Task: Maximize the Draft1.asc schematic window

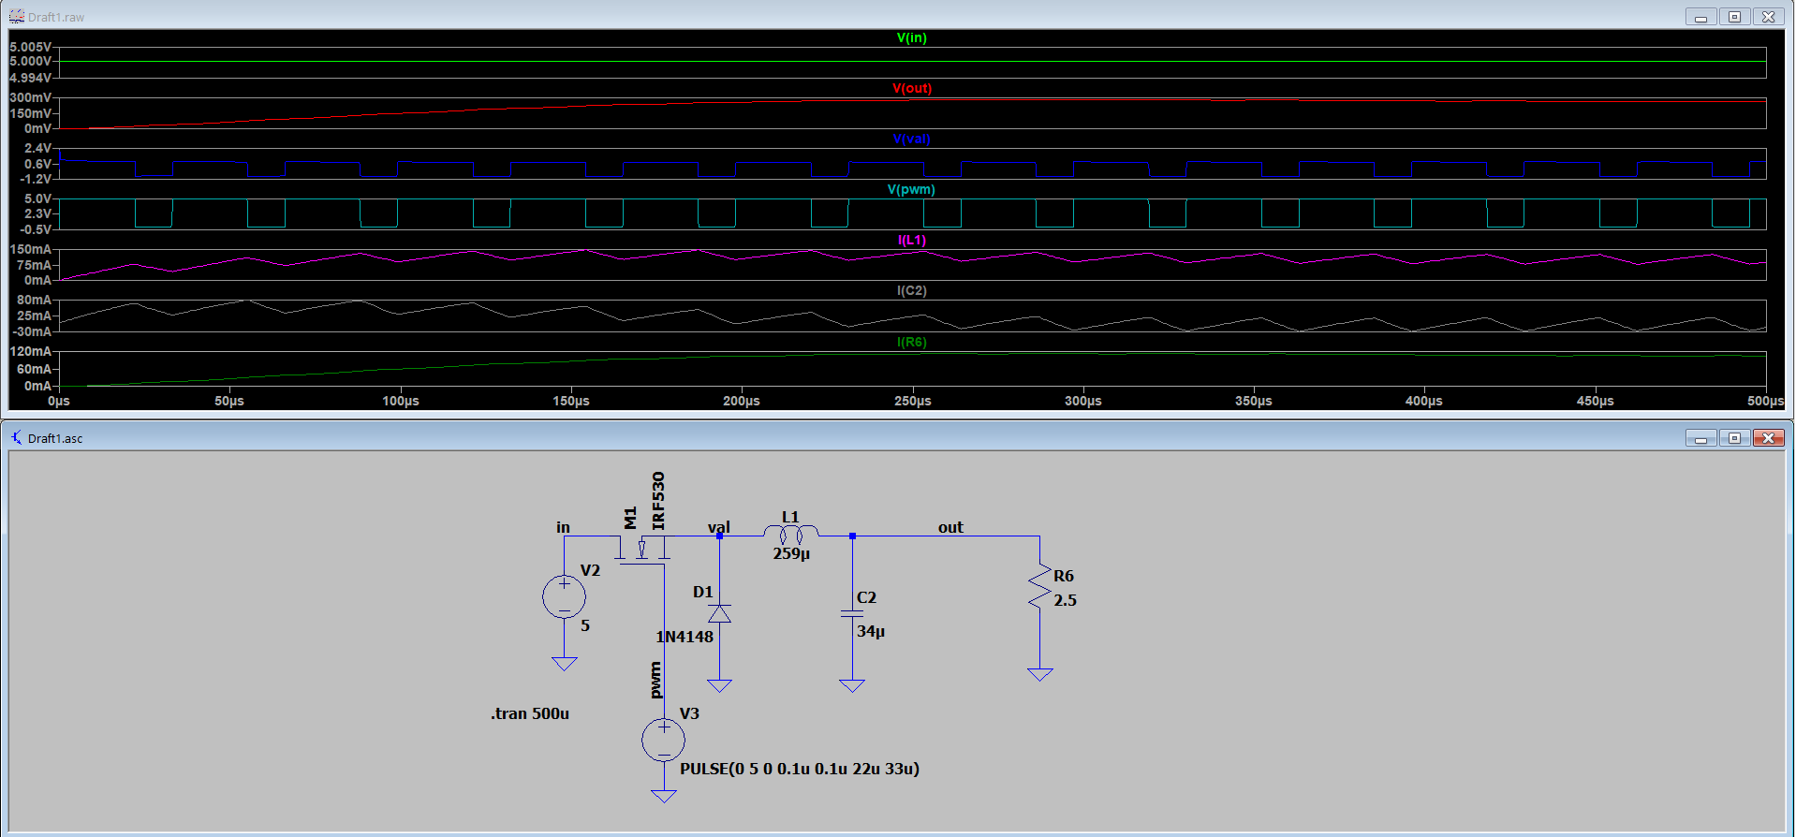Action: tap(1734, 438)
